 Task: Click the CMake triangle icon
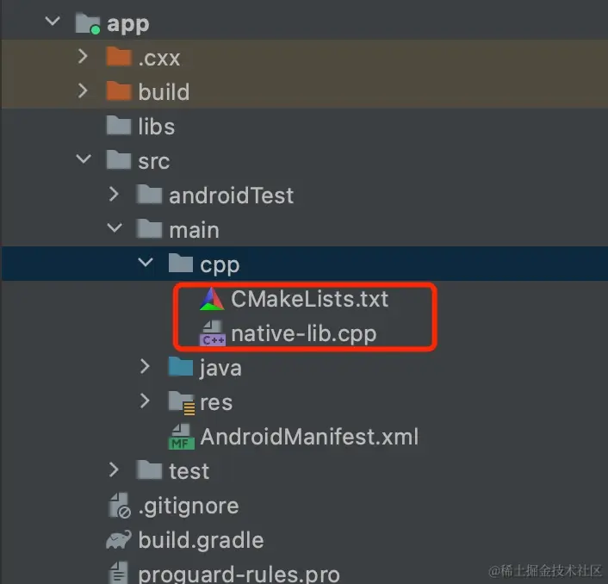click(212, 299)
